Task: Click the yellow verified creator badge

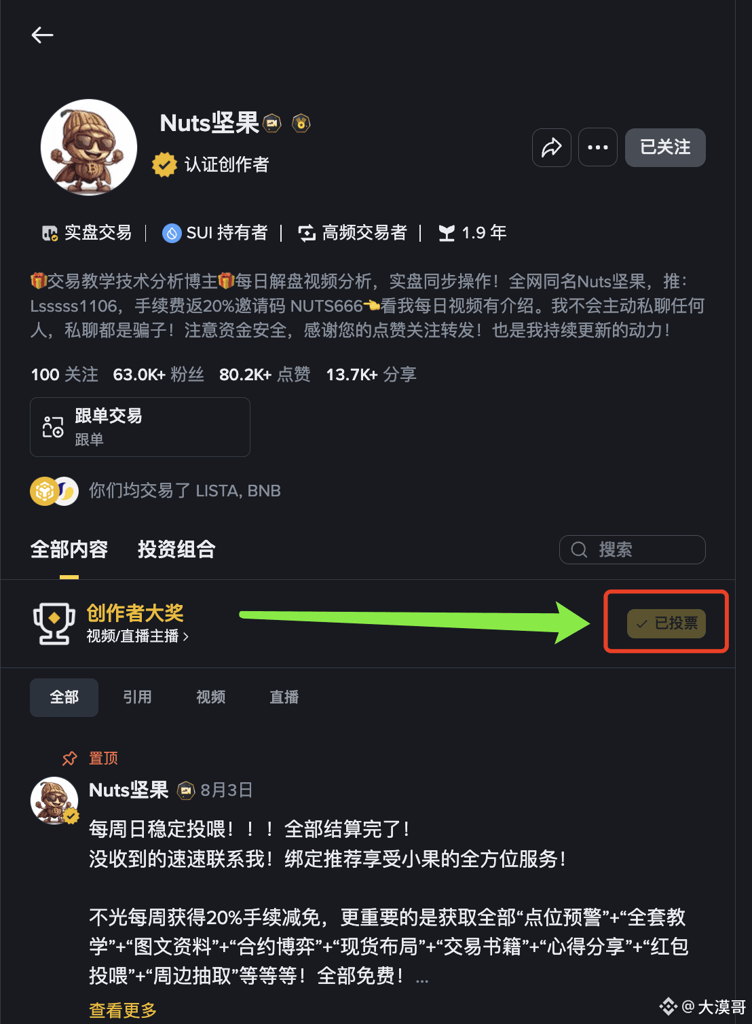Action: click(x=164, y=164)
